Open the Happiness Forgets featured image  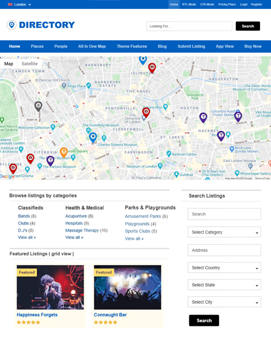(x=50, y=287)
